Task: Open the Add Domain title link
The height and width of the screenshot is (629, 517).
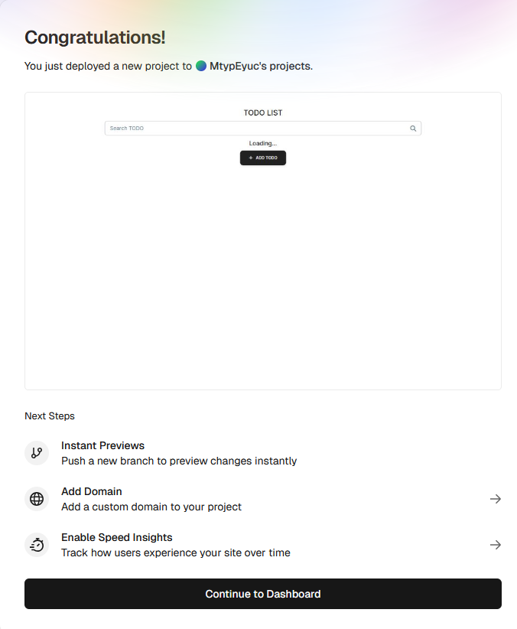Action: 92,491
